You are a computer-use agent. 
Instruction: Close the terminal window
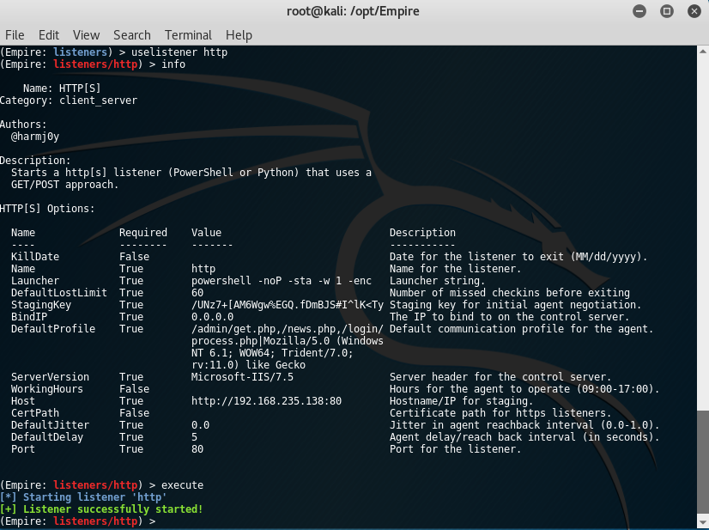694,11
